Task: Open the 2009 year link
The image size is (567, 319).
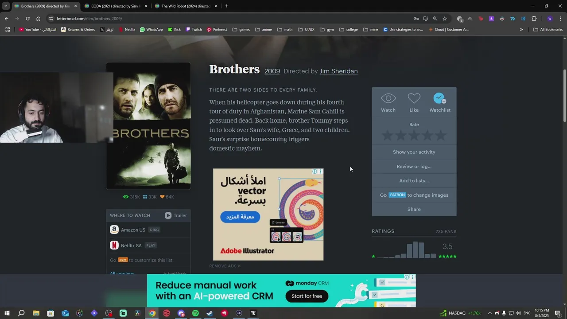Action: pyautogui.click(x=272, y=71)
